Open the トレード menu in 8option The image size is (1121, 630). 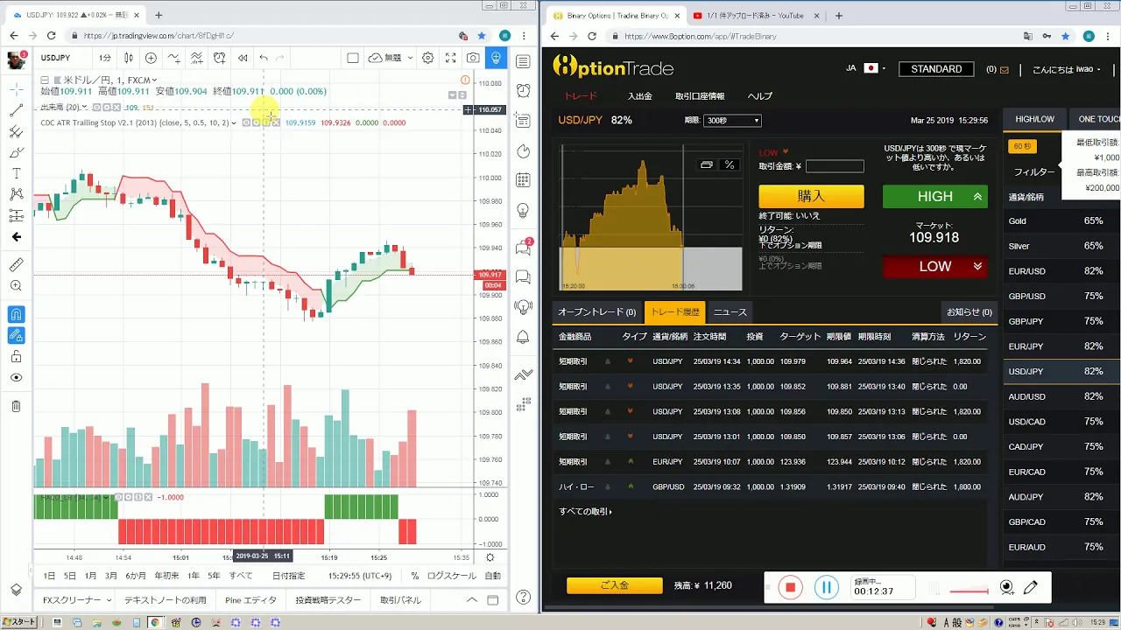pyautogui.click(x=580, y=96)
